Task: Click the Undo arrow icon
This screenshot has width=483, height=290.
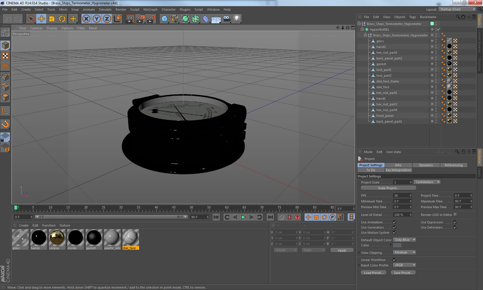Action: pyautogui.click(x=7, y=19)
